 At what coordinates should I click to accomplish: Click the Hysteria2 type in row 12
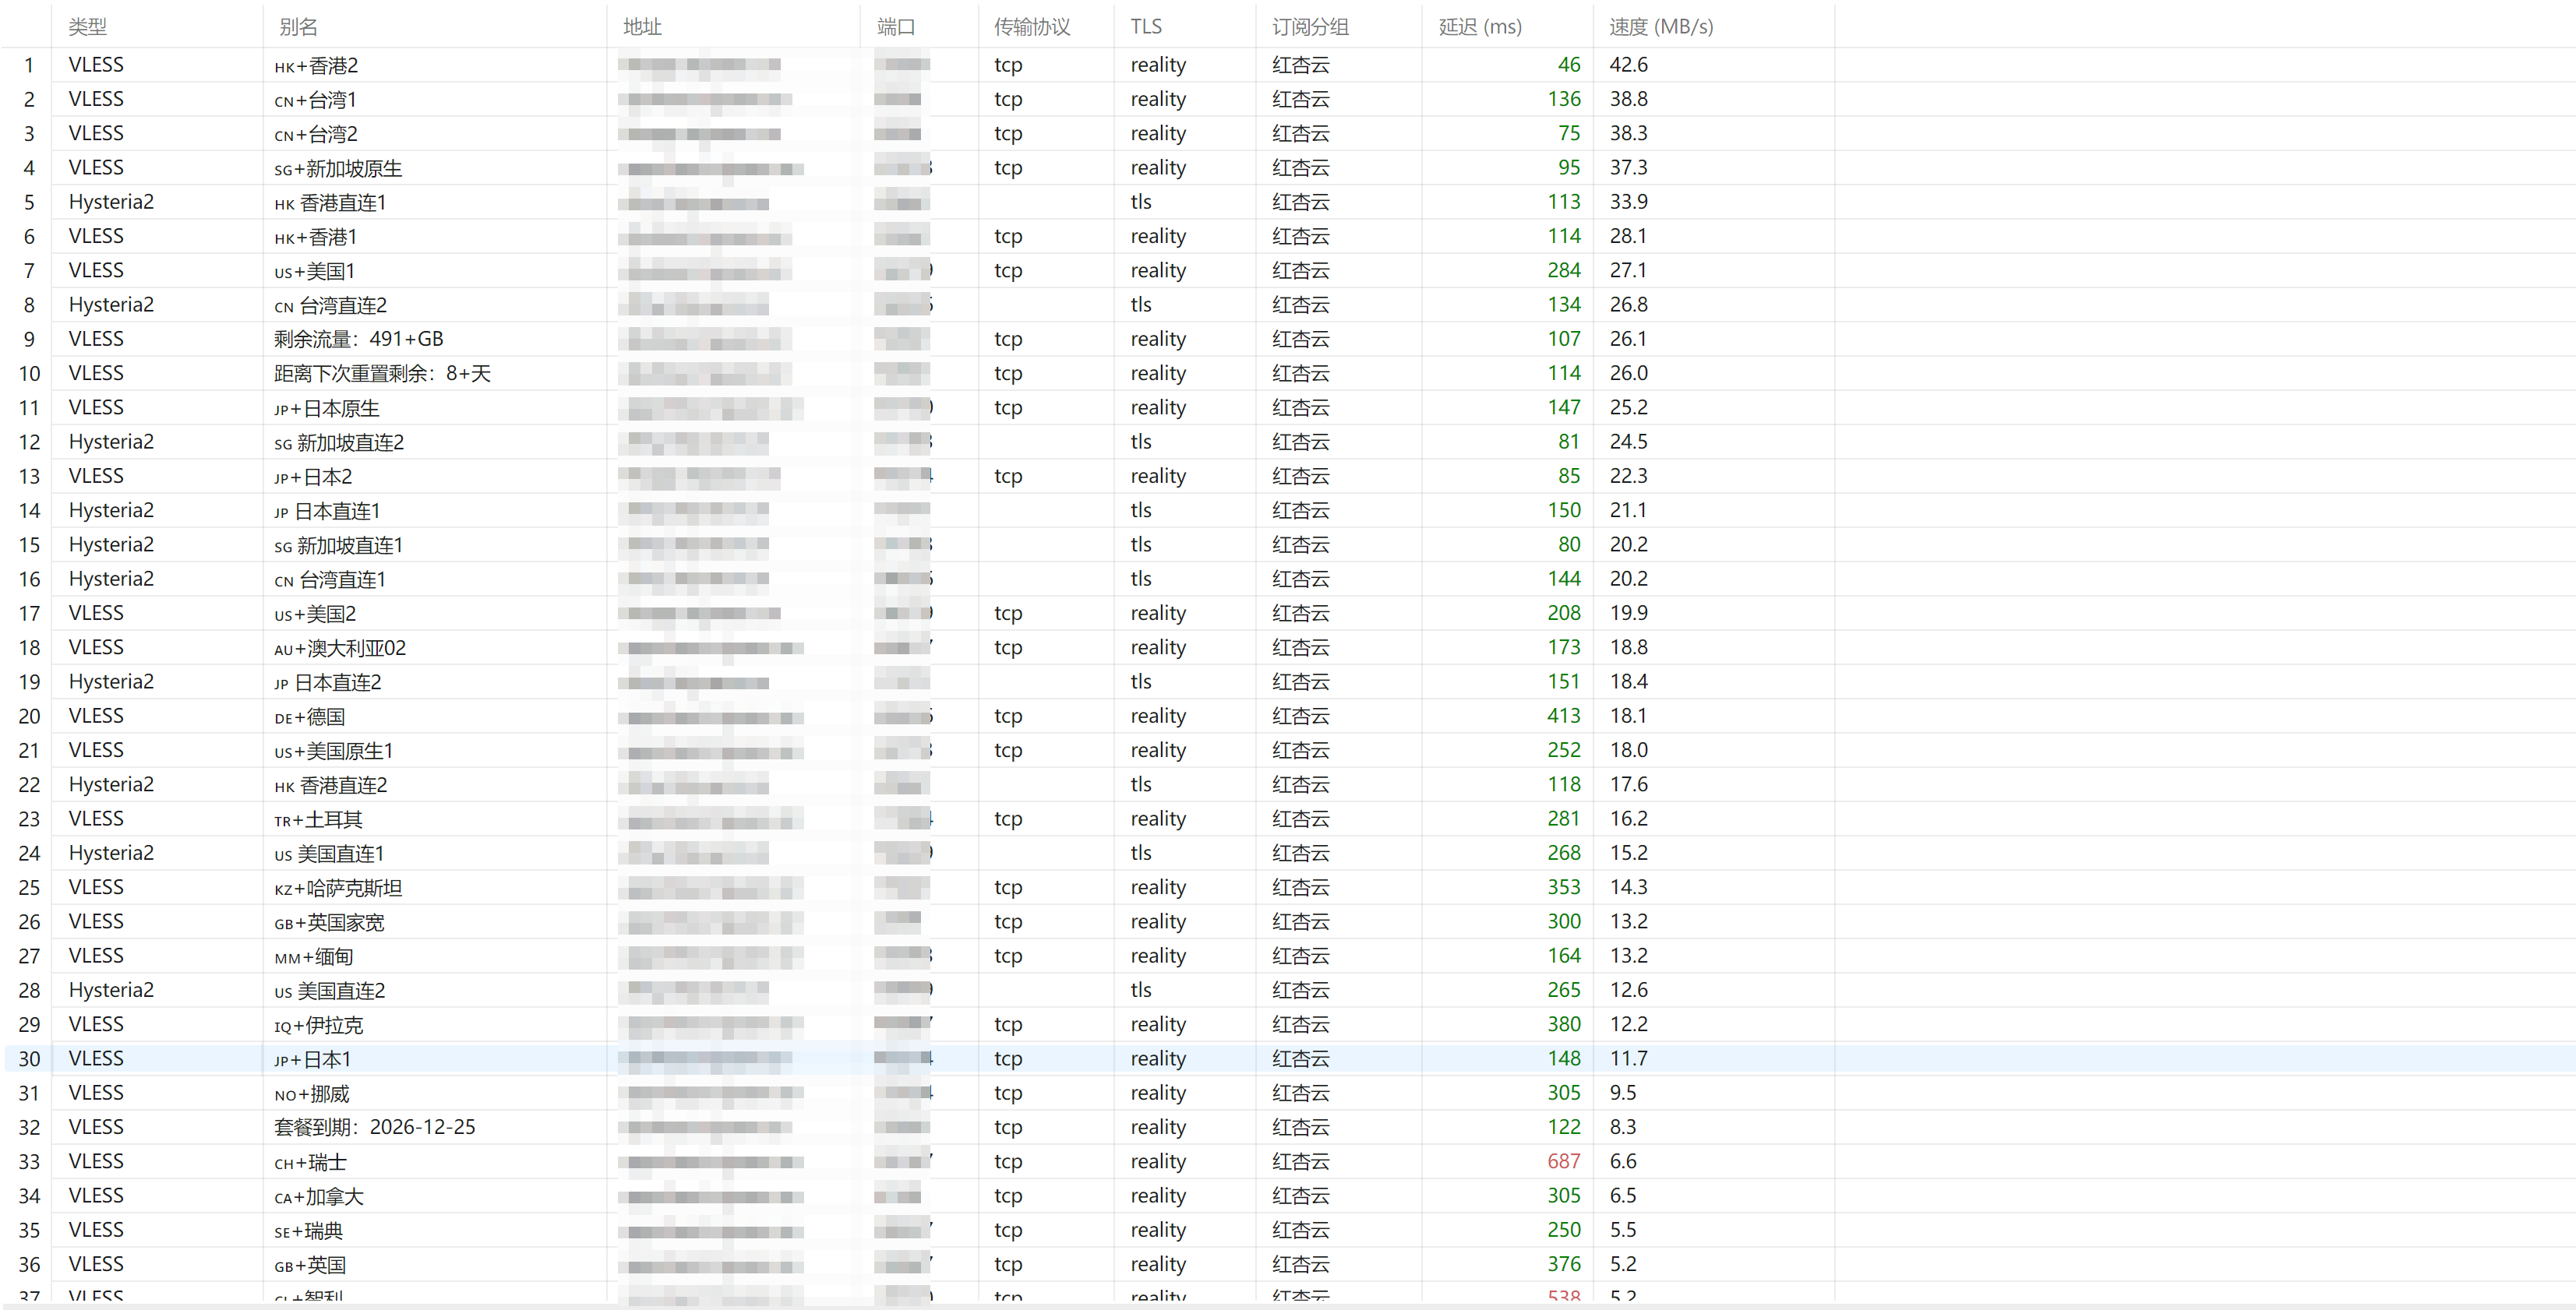click(111, 442)
